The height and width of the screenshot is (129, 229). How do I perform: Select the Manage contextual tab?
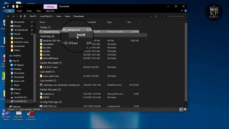tap(50, 6)
